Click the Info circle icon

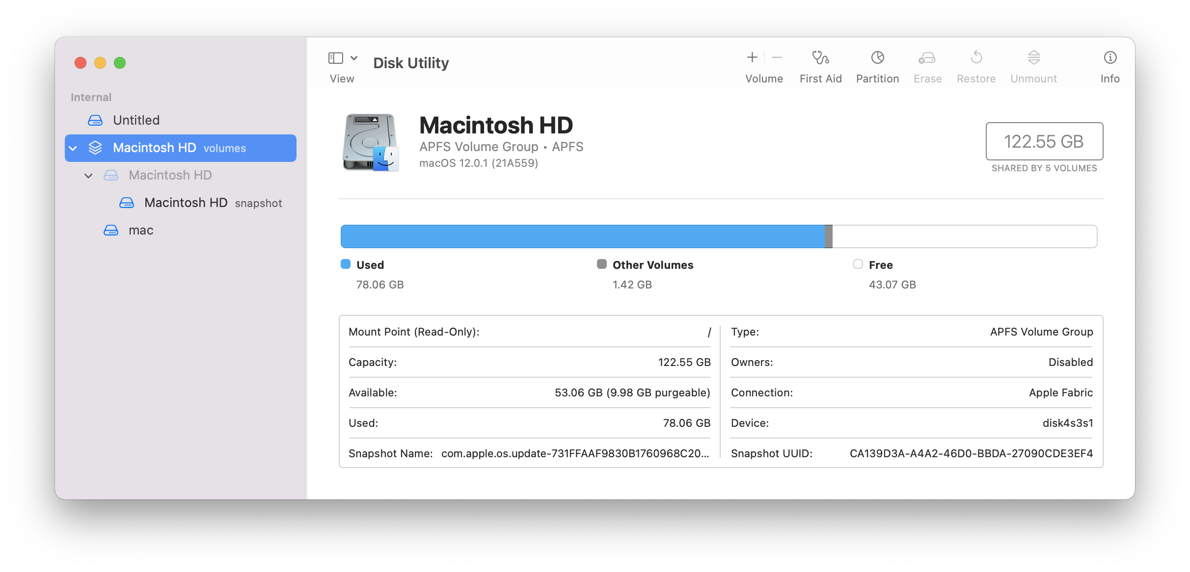(1109, 58)
